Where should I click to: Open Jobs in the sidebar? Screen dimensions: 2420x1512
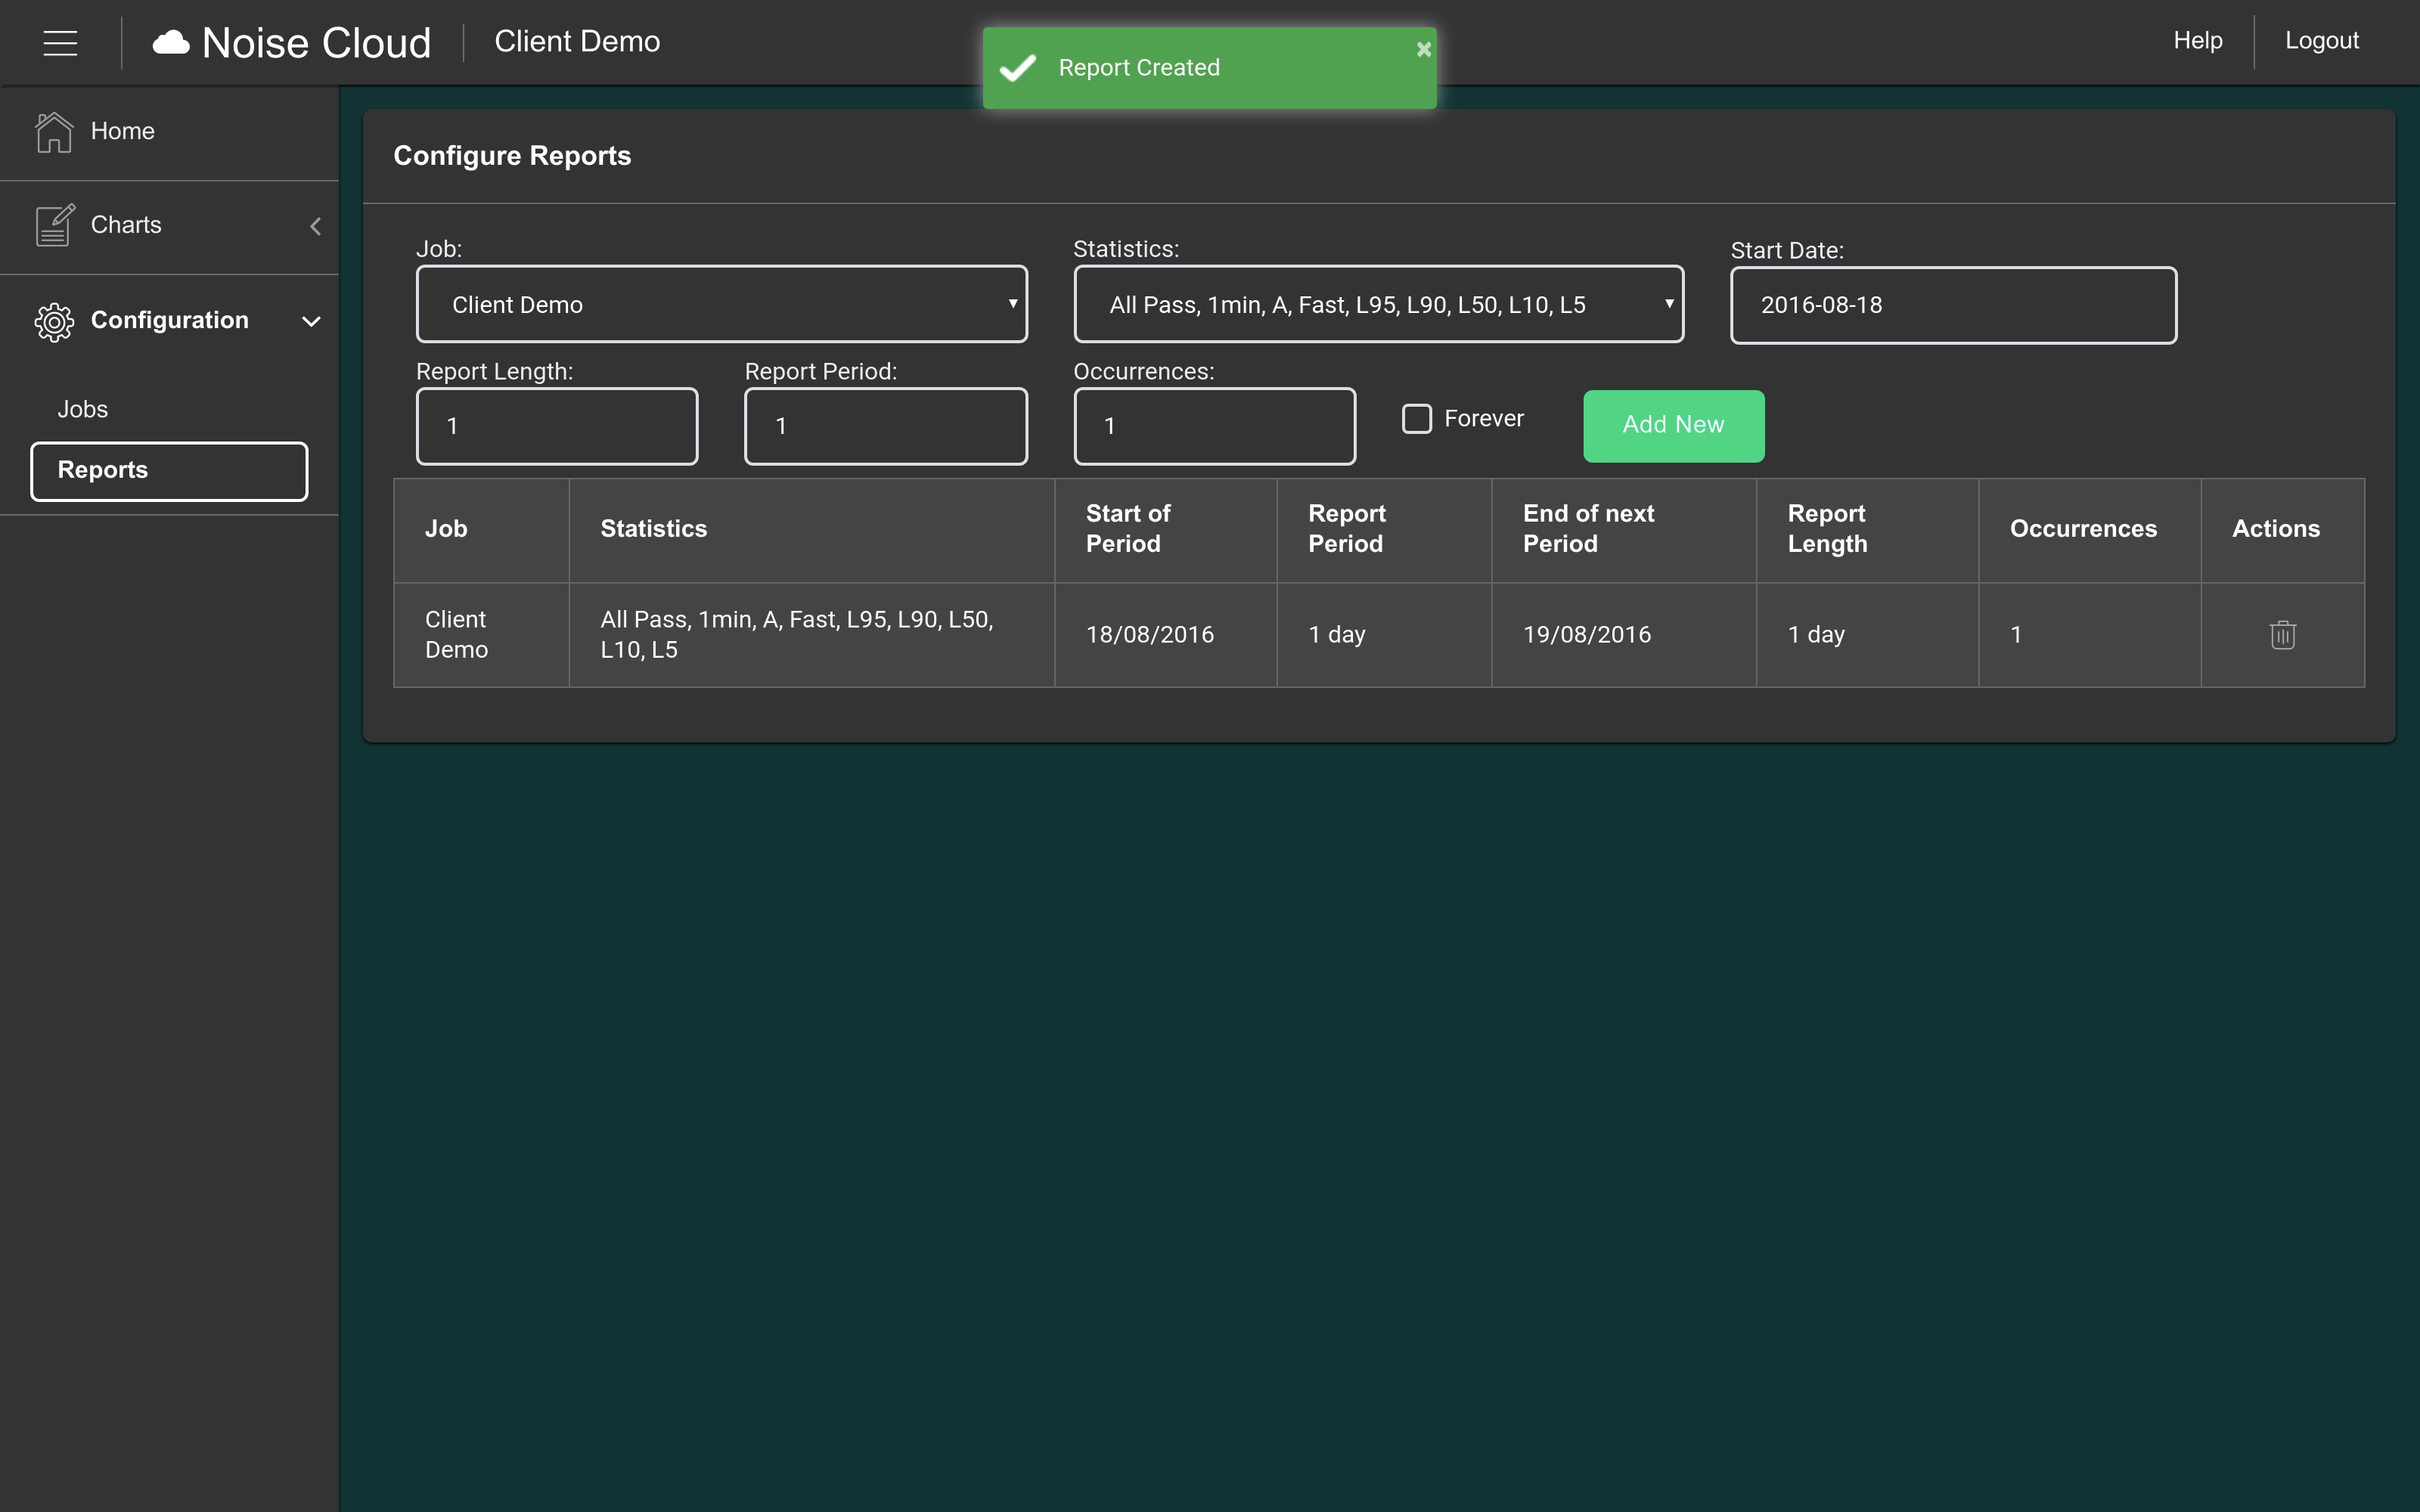[x=82, y=409]
